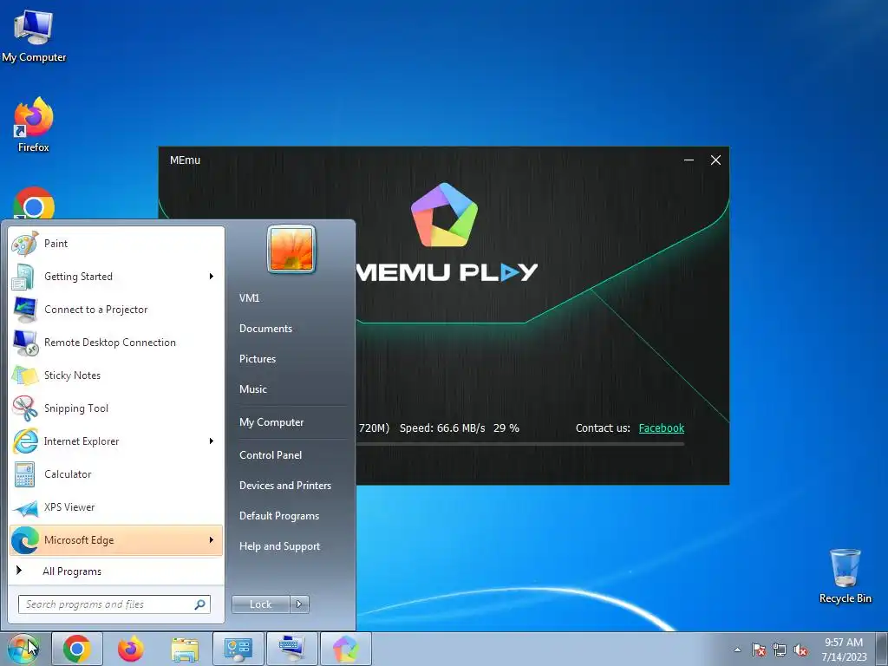Select the Firefox desktop shortcut
This screenshot has height=666, width=888.
(34, 125)
